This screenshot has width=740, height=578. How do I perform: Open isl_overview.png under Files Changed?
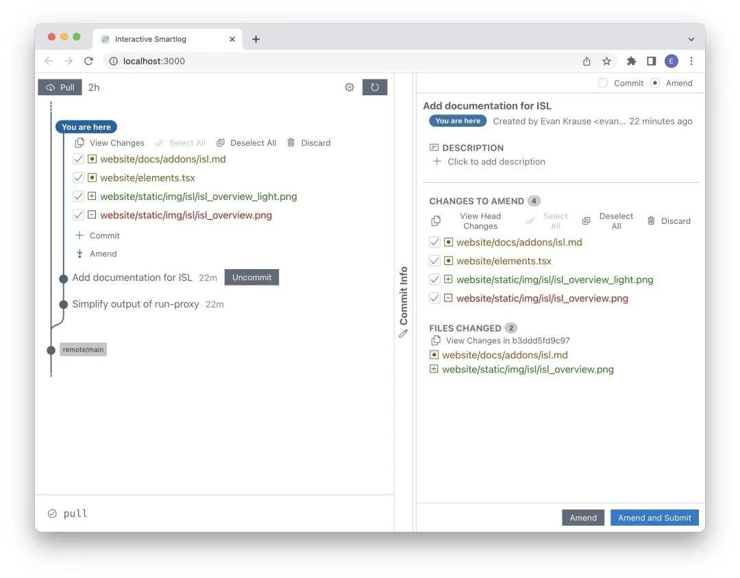[528, 369]
